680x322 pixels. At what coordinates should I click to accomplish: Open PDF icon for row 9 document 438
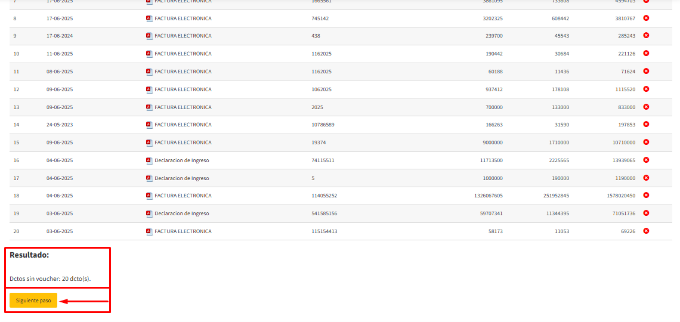coord(149,36)
